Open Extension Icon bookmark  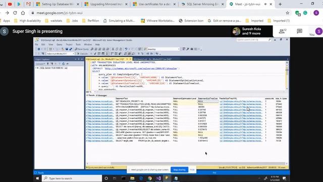[191, 21]
